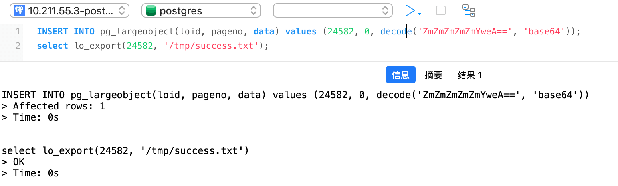The image size is (618, 186).
Task: Click the "Affected rows: 1" output message
Action: click(x=59, y=107)
